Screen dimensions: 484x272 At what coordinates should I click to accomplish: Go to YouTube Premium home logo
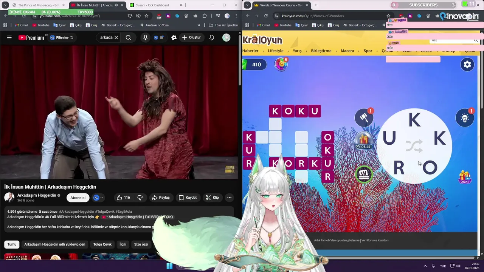(x=31, y=37)
